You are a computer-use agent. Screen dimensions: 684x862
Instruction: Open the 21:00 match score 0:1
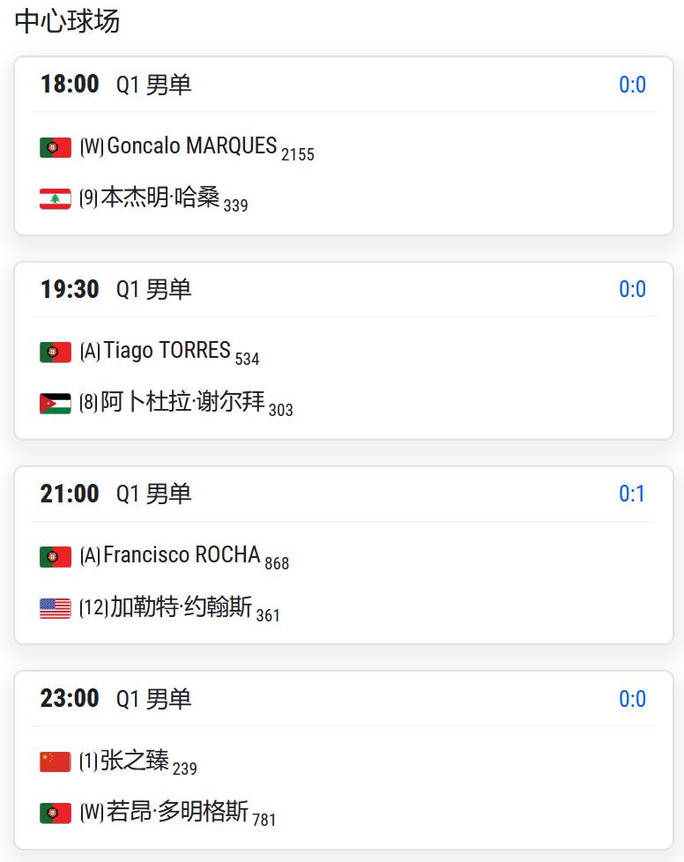tap(632, 494)
